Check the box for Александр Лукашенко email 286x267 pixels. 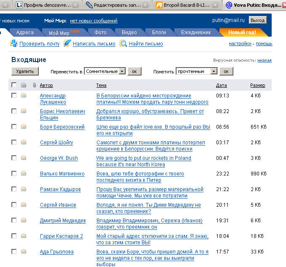pos(14,95)
